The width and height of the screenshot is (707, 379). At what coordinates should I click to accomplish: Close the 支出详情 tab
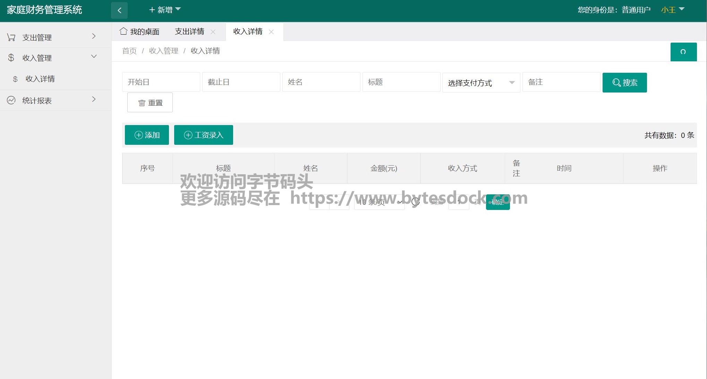pyautogui.click(x=213, y=32)
